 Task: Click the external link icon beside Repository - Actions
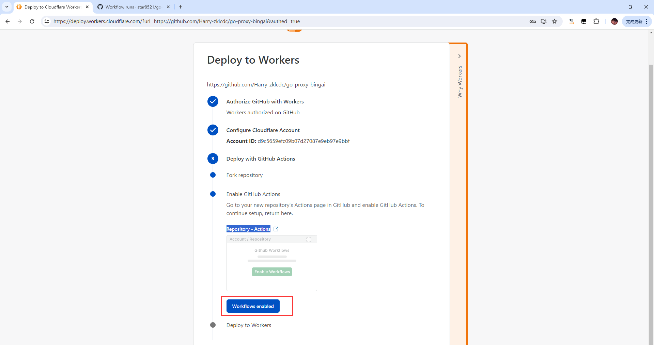click(276, 229)
